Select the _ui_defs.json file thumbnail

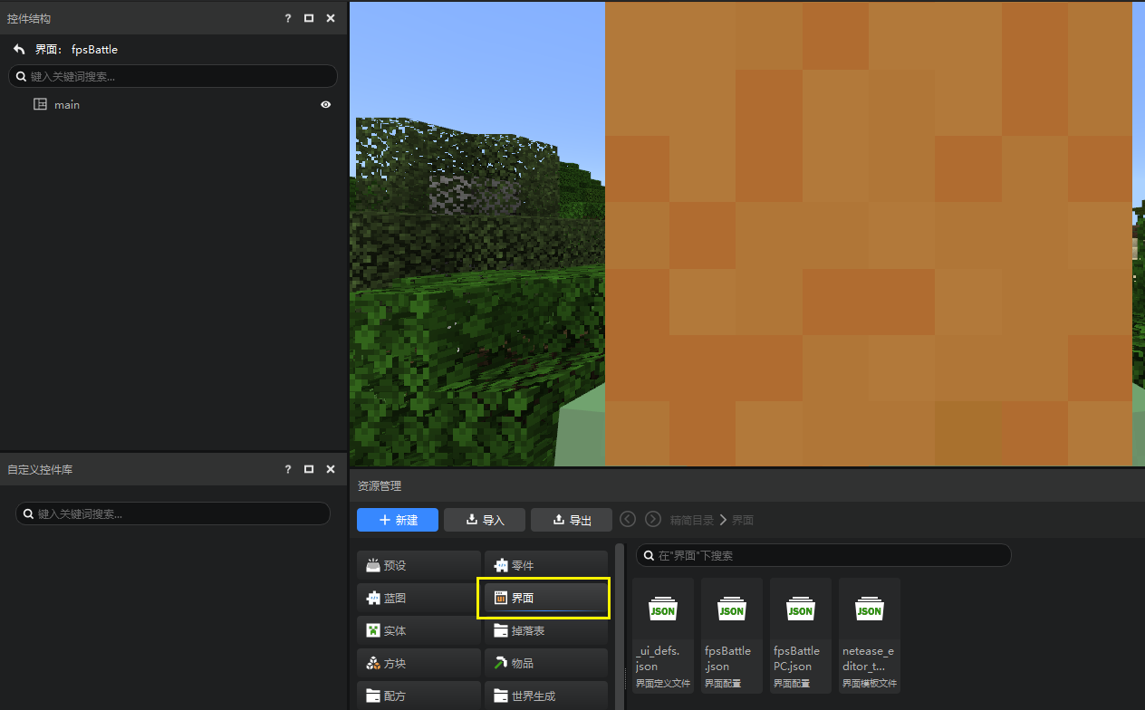point(663,635)
